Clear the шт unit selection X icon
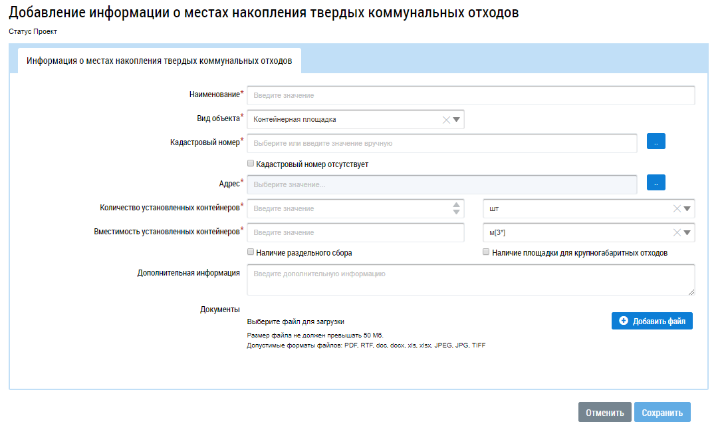Viewport: 724px width, 426px height. (x=677, y=208)
